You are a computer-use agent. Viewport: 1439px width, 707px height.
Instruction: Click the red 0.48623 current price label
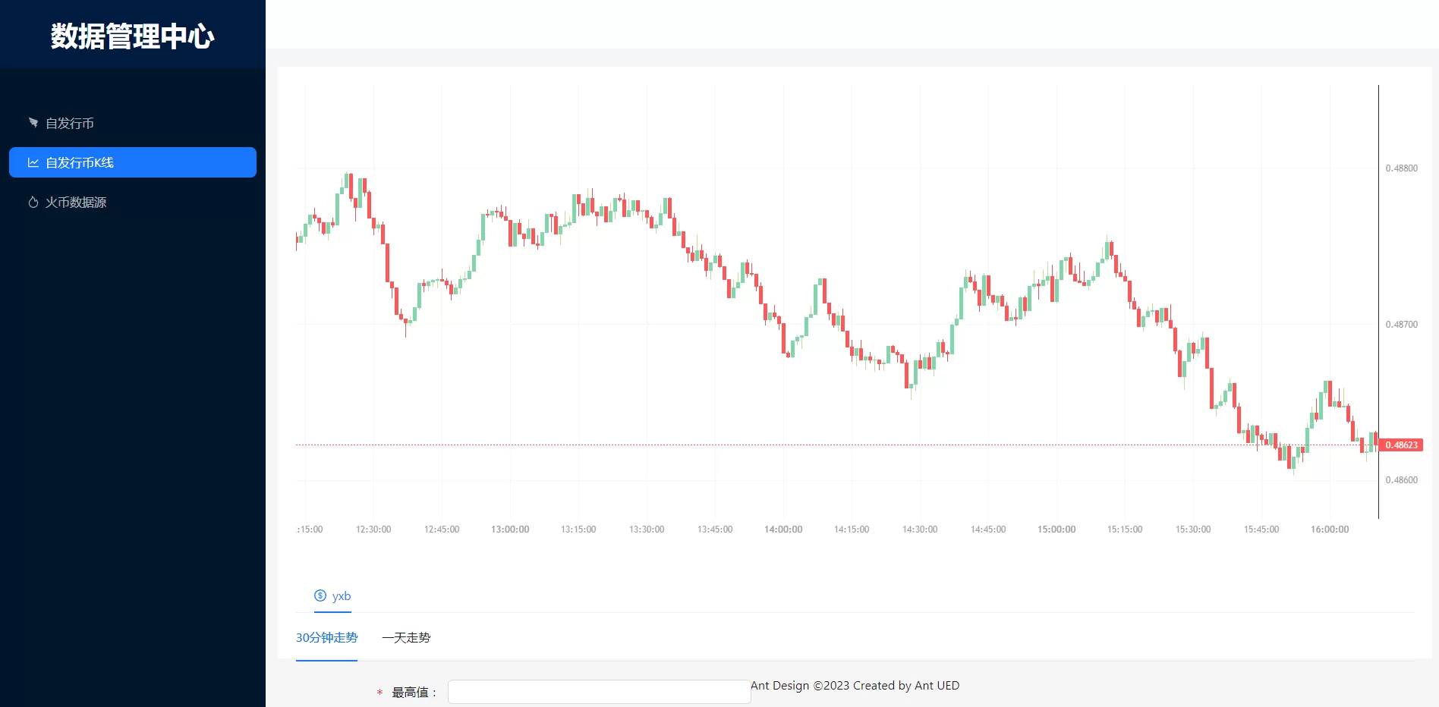(1401, 445)
